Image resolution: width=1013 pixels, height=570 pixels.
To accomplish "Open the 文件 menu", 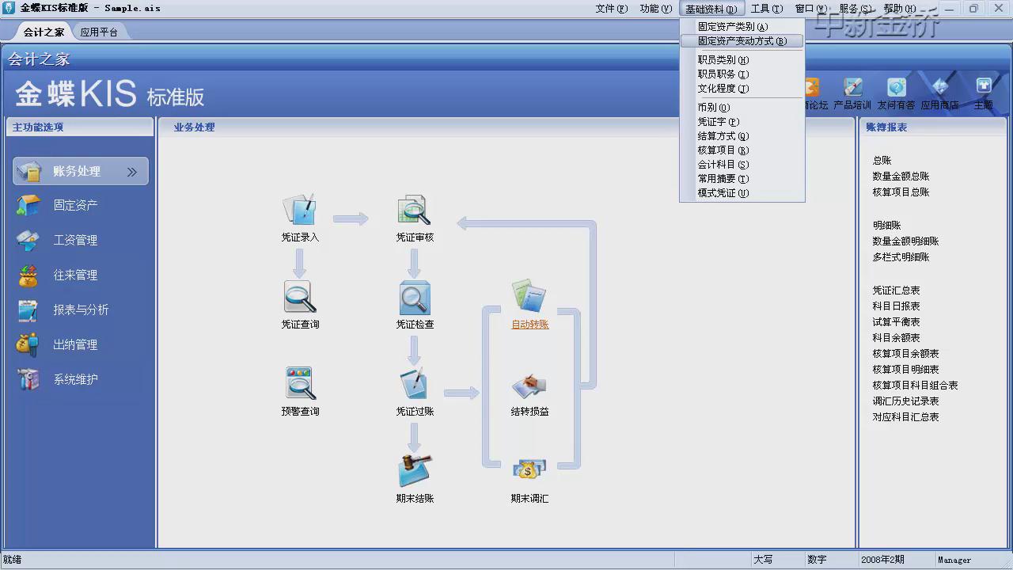I will coord(611,9).
